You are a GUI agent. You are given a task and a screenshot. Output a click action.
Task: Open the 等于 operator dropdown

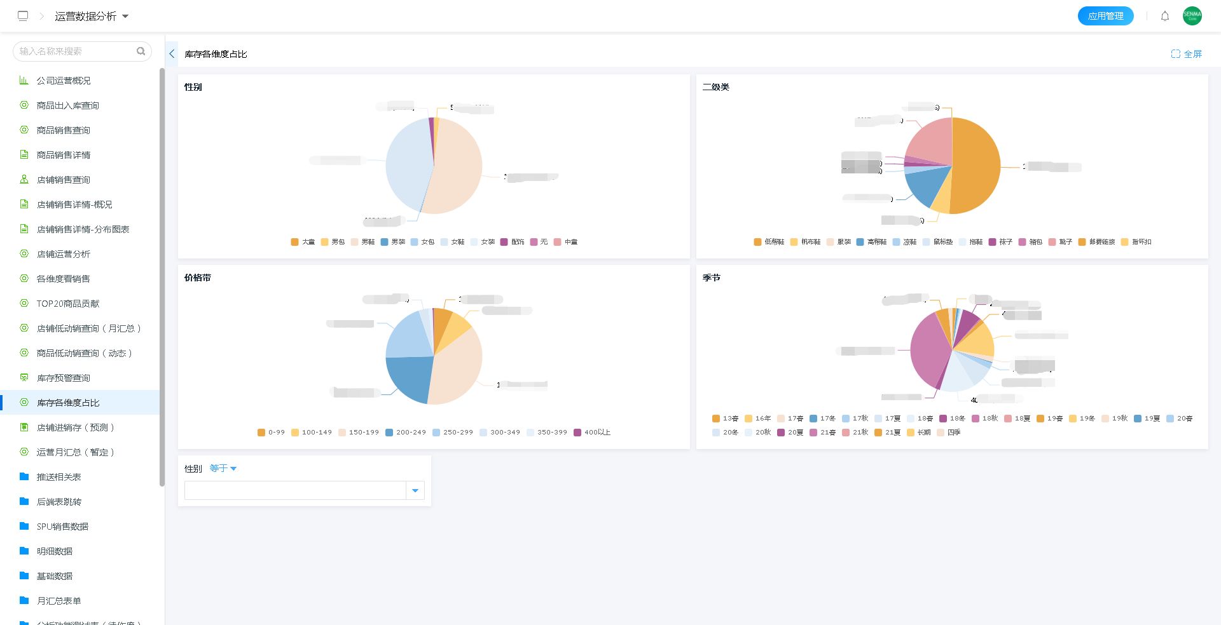pos(223,468)
